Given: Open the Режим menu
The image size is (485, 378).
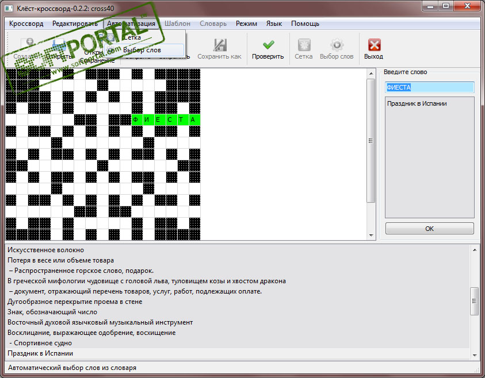Looking at the screenshot, I should click(x=246, y=24).
